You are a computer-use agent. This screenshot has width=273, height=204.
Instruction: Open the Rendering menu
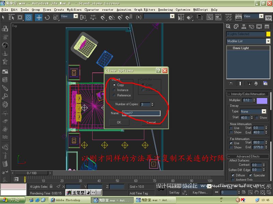pyautogui.click(x=166, y=10)
